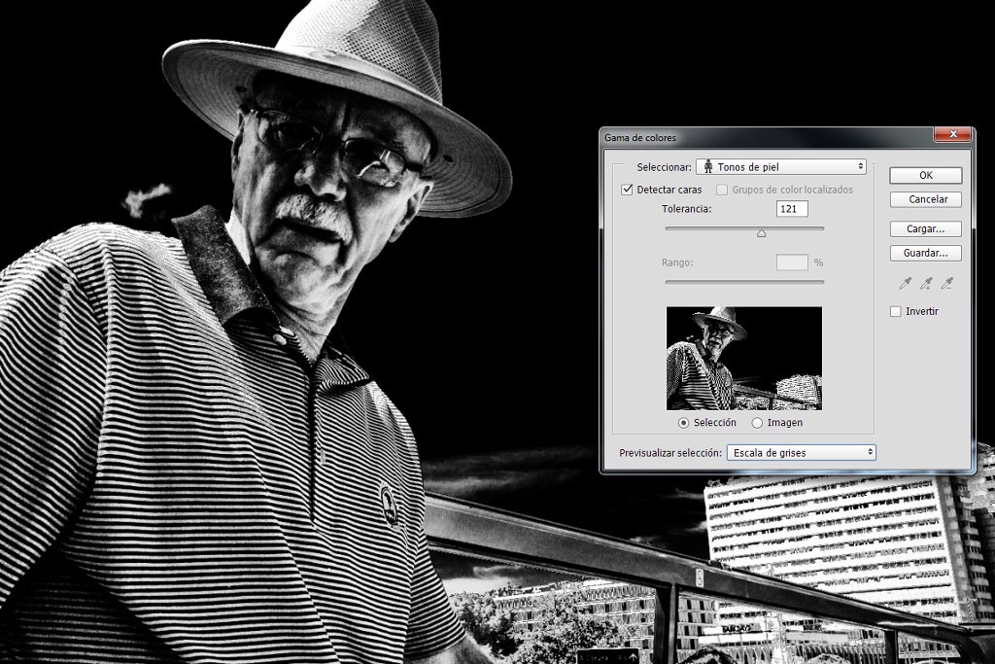Viewport: 995px width, 664px height.
Task: Select the add-to-sample eyedropper plus tool
Action: click(x=926, y=283)
